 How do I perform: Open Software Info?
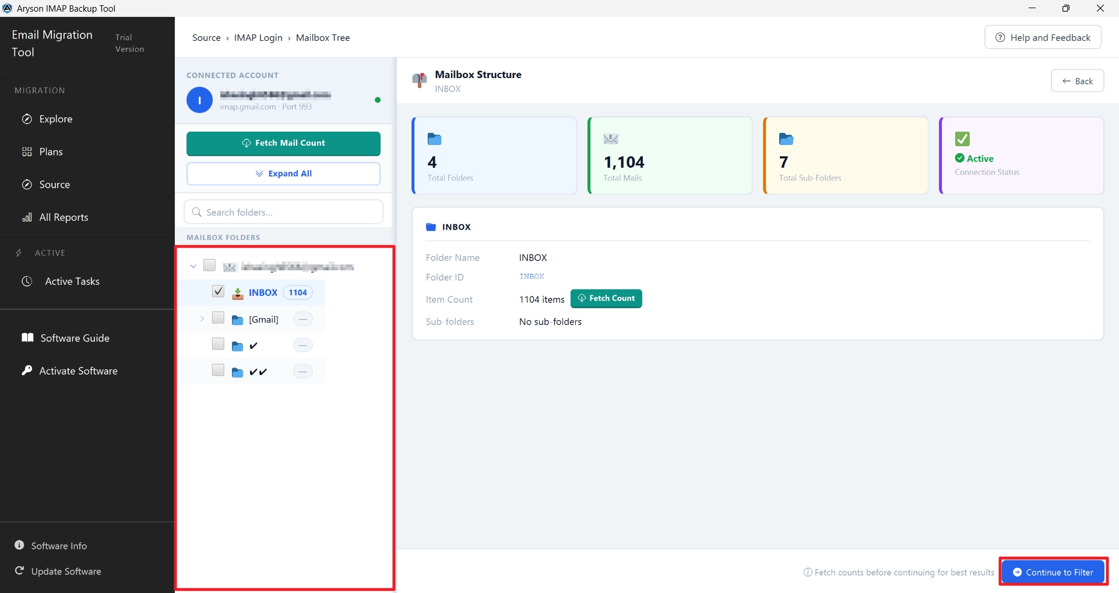(58, 546)
